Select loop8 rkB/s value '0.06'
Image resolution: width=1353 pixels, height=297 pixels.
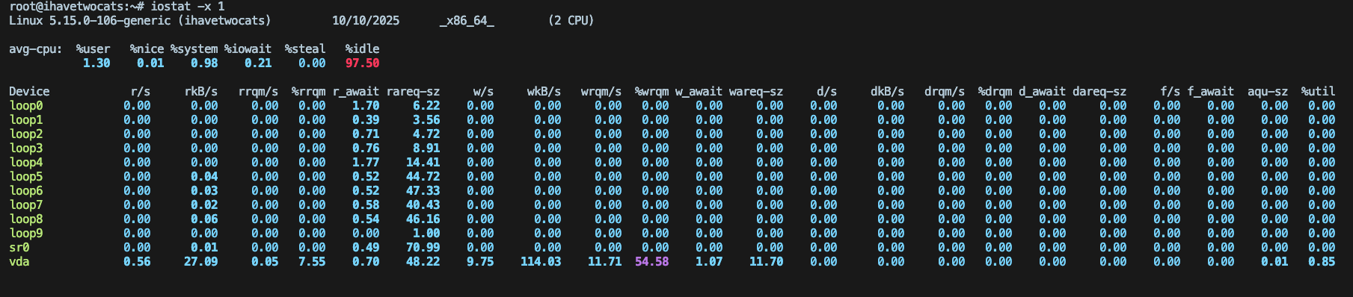(x=204, y=219)
